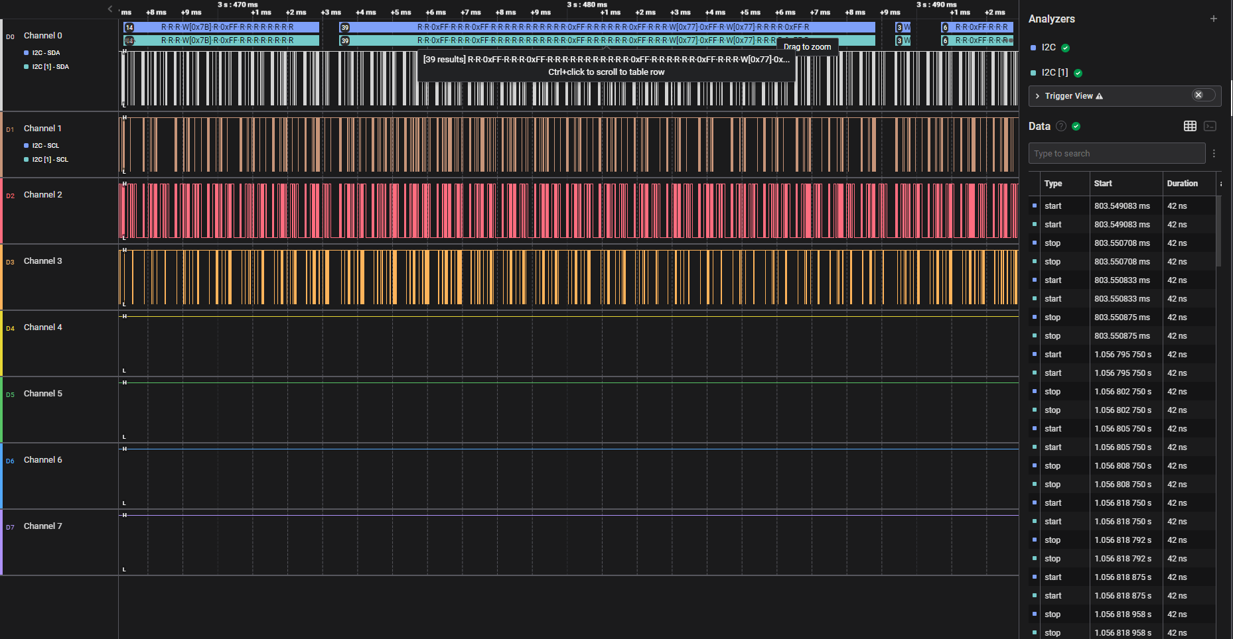The image size is (1233, 639).
Task: Click the 3 results bubble on blue I2C row
Action: point(899,27)
